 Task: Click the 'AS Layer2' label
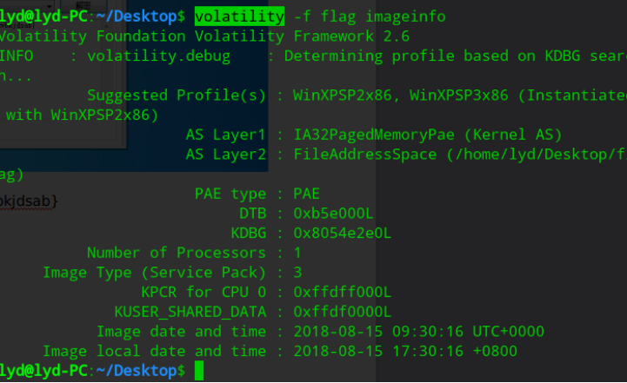pyautogui.click(x=226, y=155)
